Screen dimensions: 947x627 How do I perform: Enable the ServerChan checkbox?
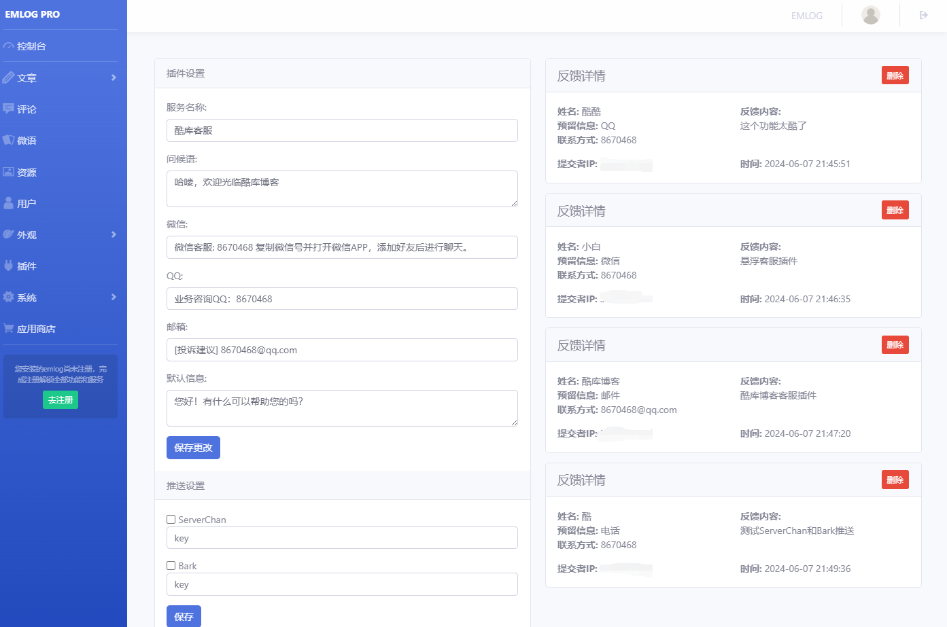171,519
